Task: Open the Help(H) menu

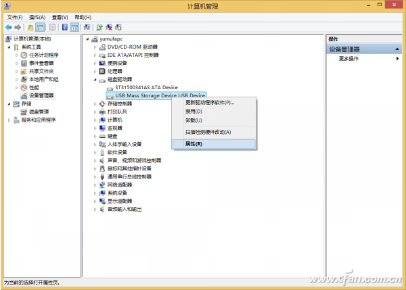Action: pyautogui.click(x=83, y=18)
